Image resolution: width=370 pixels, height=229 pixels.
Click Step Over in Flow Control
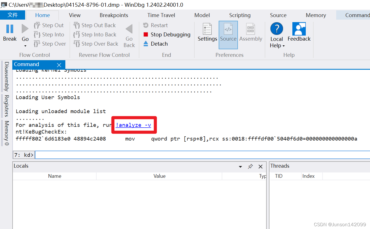point(50,44)
